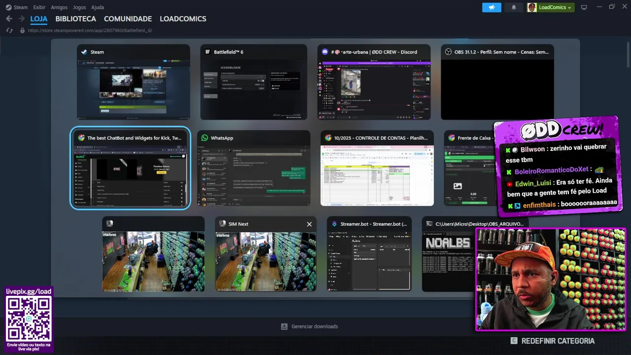The width and height of the screenshot is (631, 355).
Task: Select the ChatBot and Widgets Chrome window
Action: click(130, 168)
